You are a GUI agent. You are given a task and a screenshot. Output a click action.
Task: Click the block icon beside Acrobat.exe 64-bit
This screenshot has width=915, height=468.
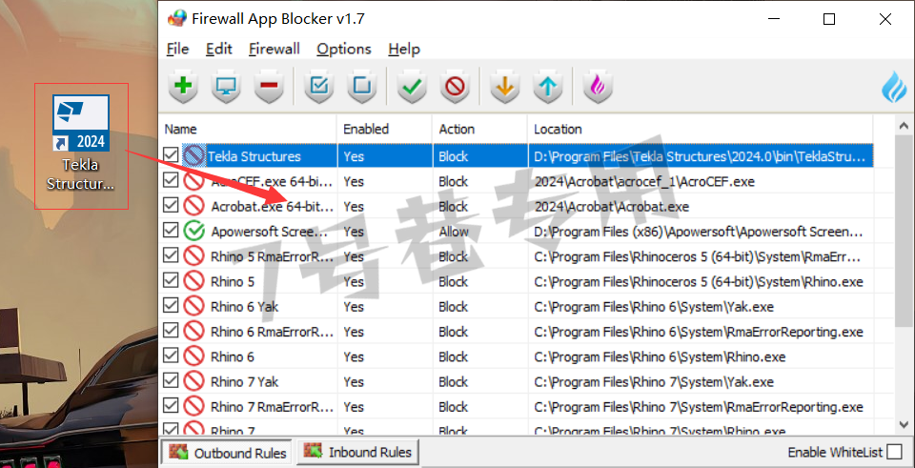pyautogui.click(x=193, y=206)
